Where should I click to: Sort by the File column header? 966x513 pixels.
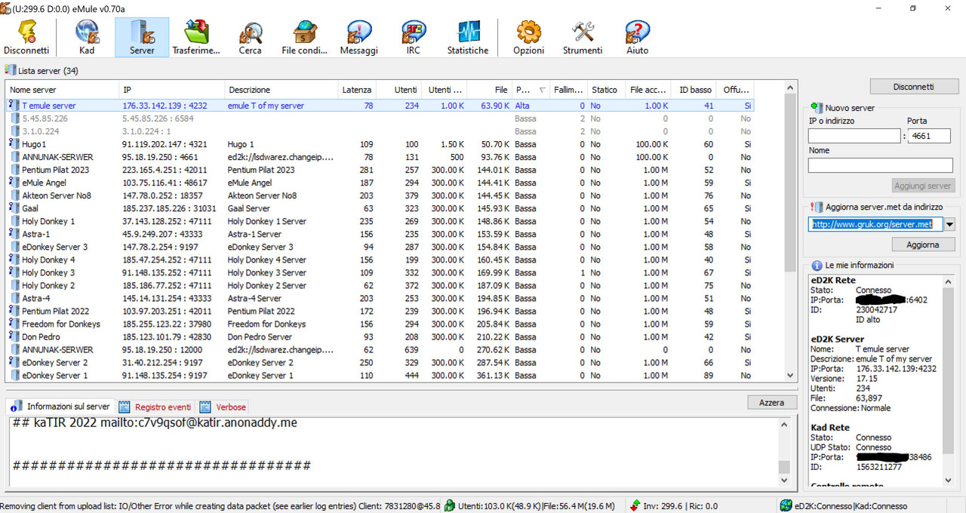tap(489, 90)
